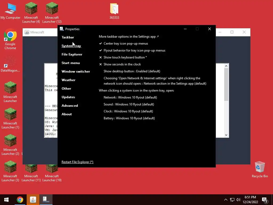Viewport: 273px width, 205px height.
Task: Click Restart File Explorer link
Action: (x=78, y=162)
